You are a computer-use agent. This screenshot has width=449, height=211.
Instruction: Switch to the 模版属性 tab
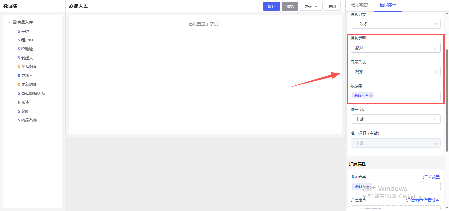tap(388, 6)
